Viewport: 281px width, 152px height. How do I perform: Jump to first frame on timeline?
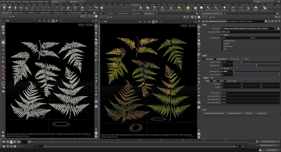(4, 142)
